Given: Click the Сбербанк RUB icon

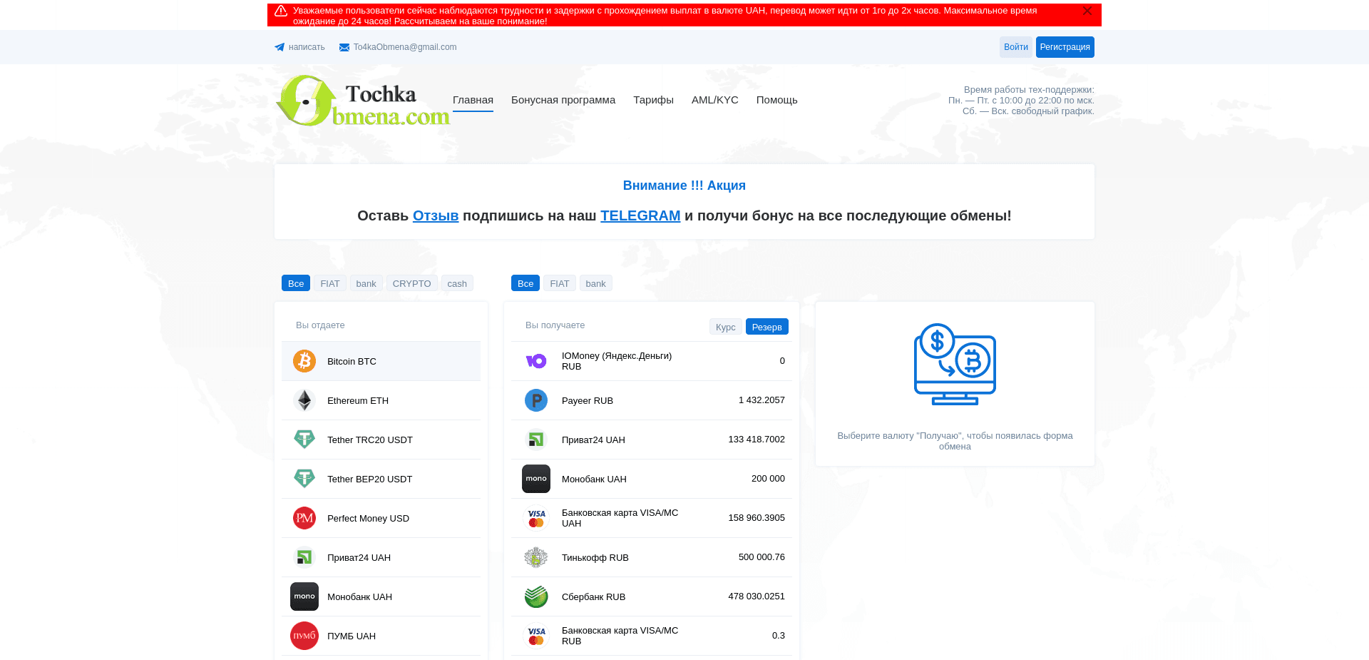Looking at the screenshot, I should (x=535, y=596).
